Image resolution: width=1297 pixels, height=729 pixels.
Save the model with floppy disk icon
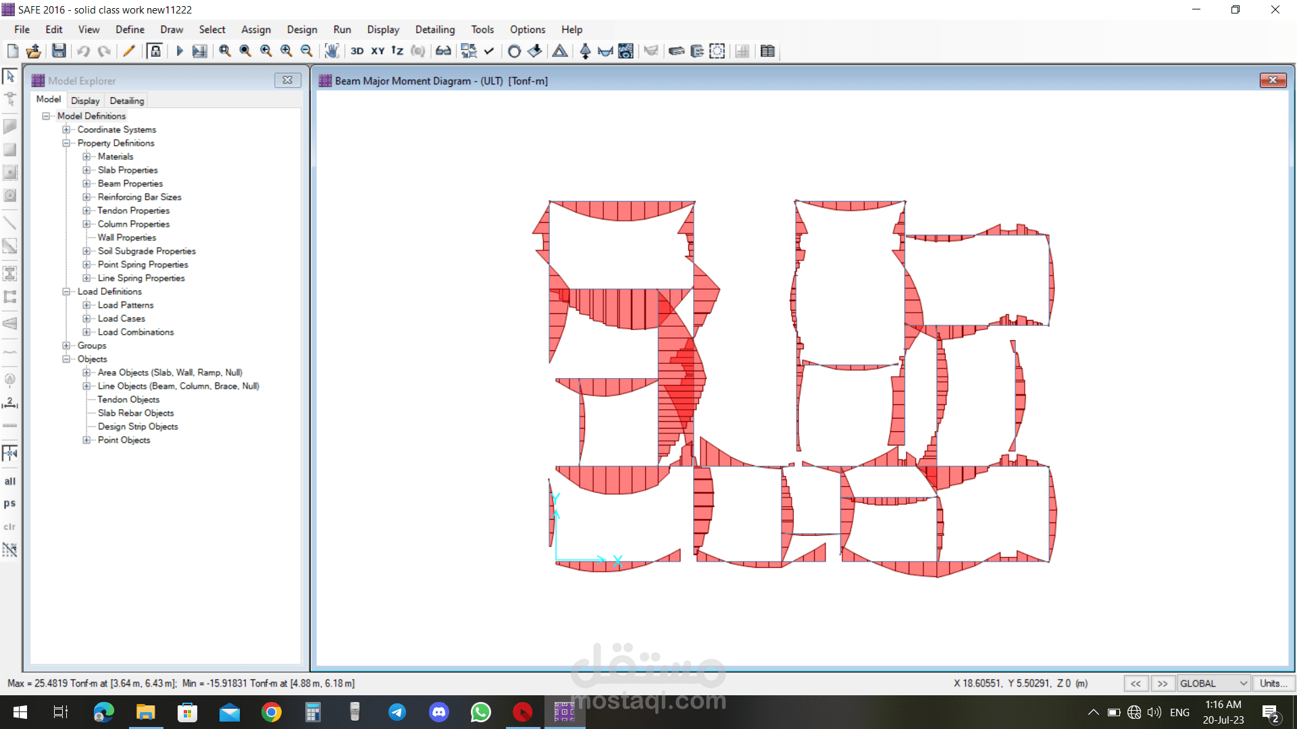[59, 51]
